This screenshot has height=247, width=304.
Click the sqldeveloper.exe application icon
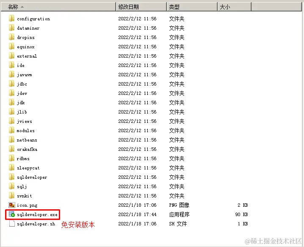(x=11, y=214)
